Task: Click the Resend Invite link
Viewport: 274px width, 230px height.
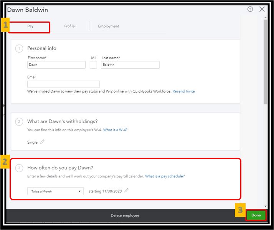Action: pos(184,91)
